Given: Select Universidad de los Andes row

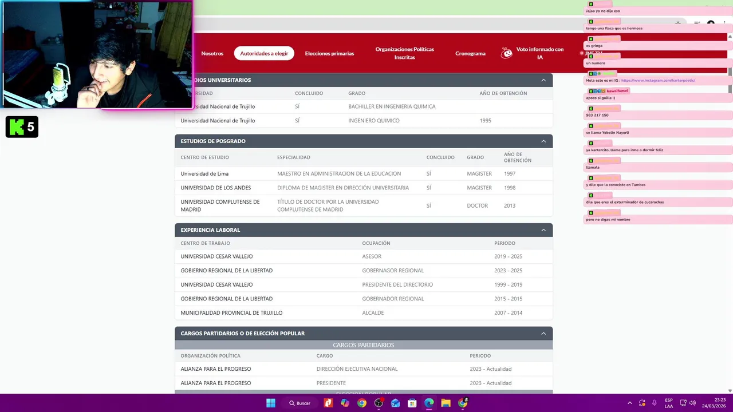Looking at the screenshot, I should [x=364, y=188].
